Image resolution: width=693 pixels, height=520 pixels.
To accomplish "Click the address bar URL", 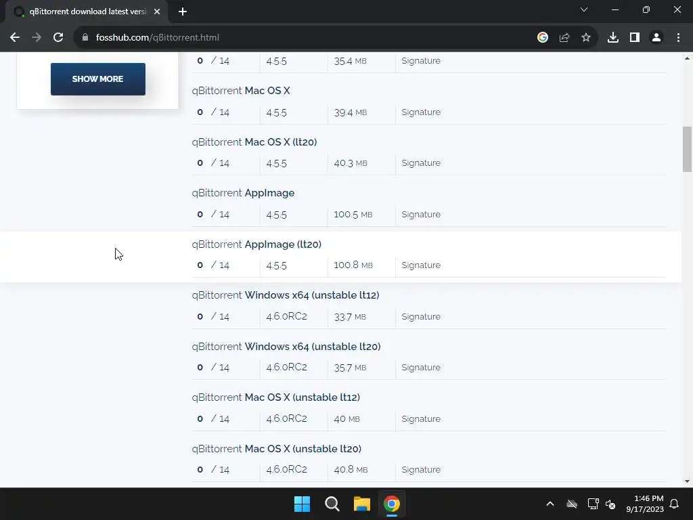I will [157, 38].
